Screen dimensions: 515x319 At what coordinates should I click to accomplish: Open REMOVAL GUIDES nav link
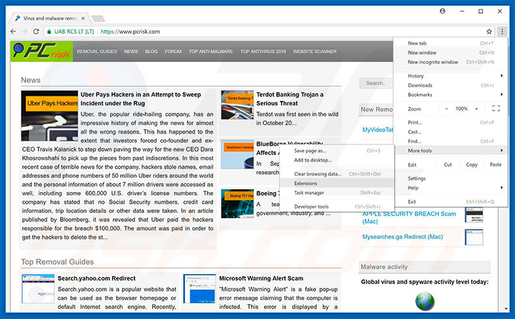97,51
